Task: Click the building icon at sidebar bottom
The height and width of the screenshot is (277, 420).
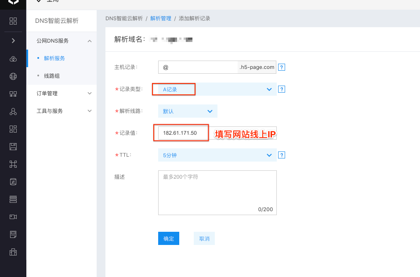Action: click(13, 252)
